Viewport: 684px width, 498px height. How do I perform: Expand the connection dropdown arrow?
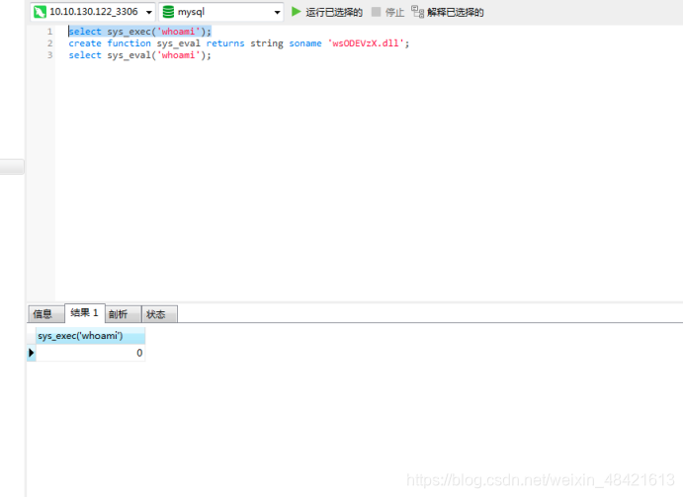tap(149, 12)
